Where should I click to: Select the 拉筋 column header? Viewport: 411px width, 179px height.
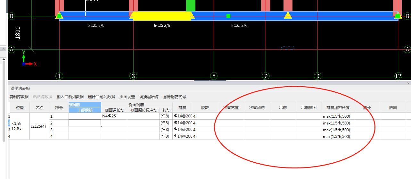167,110
